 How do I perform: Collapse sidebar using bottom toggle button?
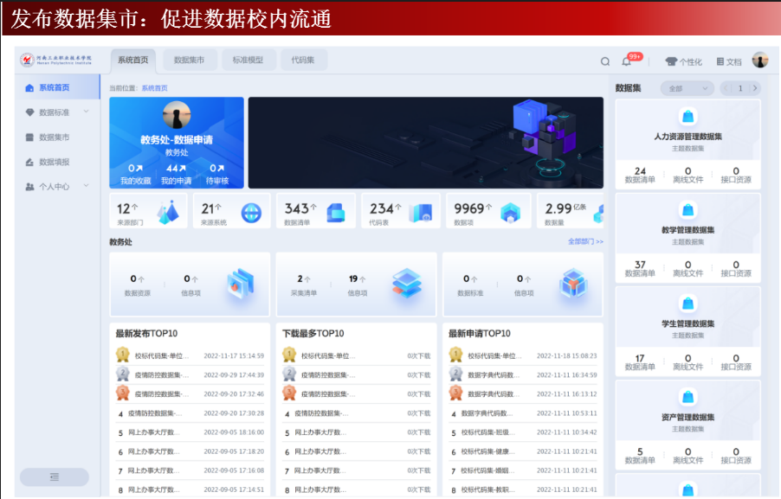coord(55,477)
